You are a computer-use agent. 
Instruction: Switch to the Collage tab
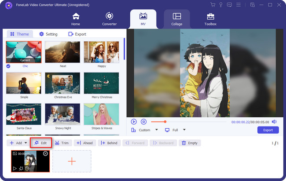point(177,19)
